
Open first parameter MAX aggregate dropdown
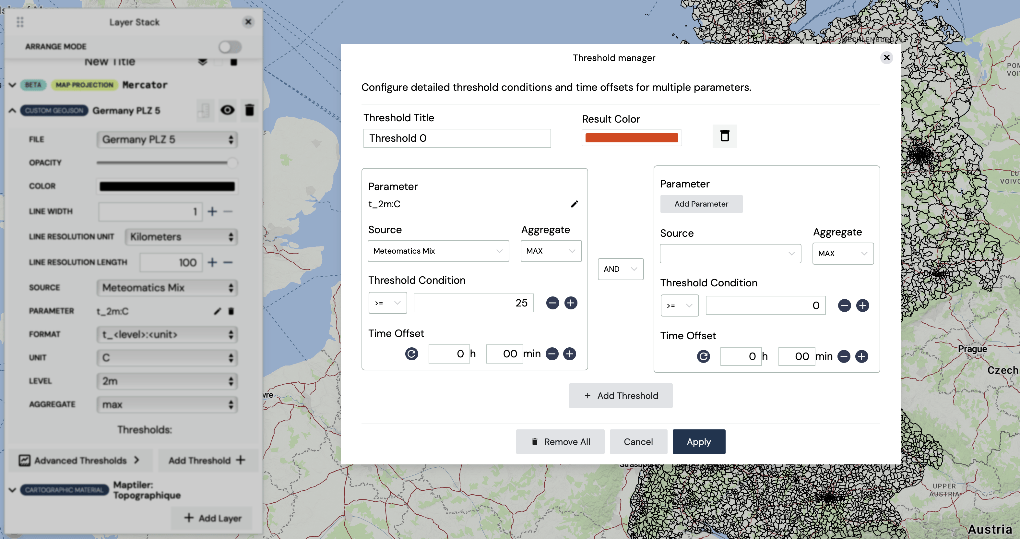(x=551, y=251)
